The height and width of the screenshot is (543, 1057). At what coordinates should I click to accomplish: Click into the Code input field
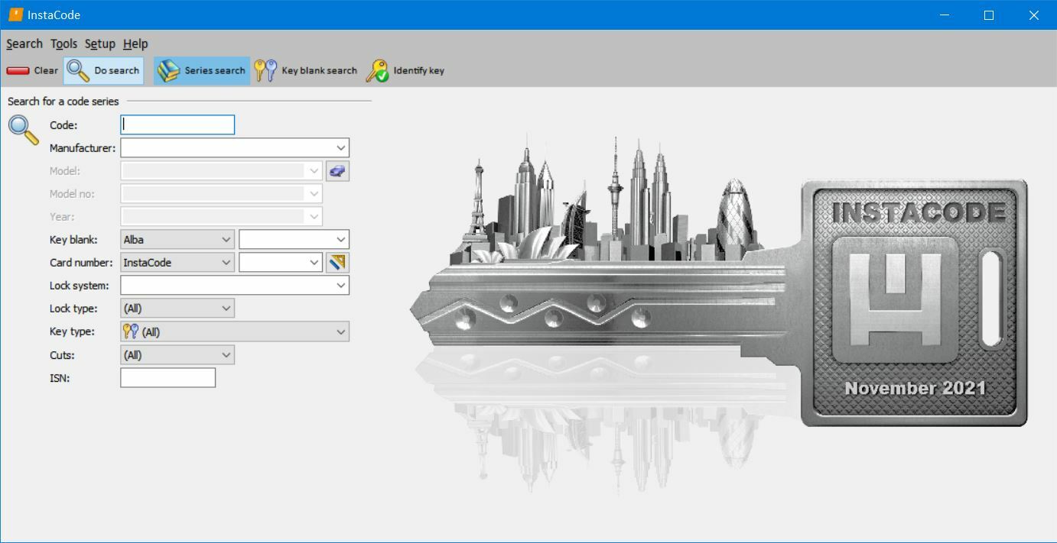click(177, 125)
